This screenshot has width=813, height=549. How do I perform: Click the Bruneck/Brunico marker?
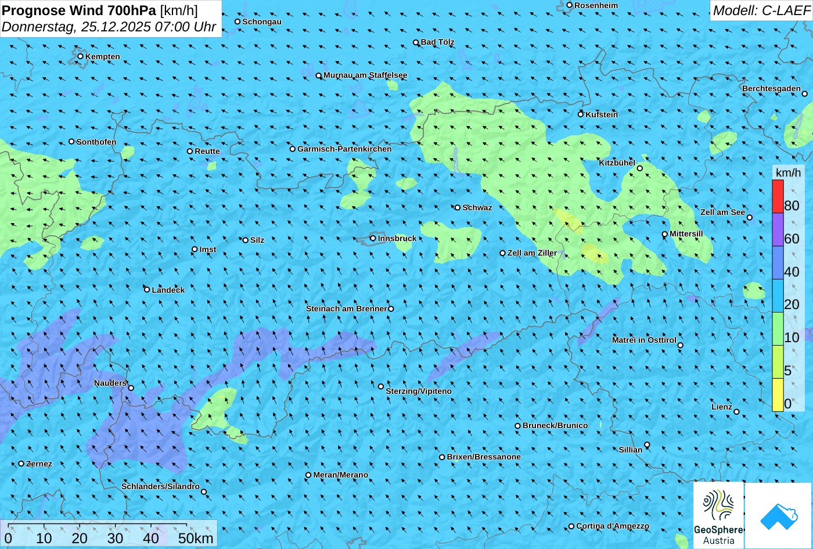tap(517, 426)
